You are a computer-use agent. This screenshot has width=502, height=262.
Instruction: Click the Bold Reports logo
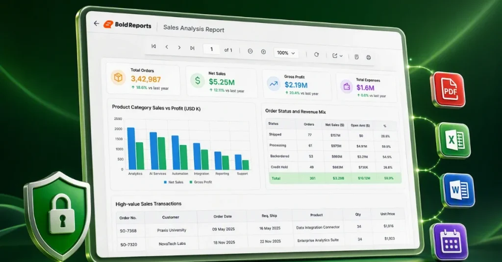127,25
